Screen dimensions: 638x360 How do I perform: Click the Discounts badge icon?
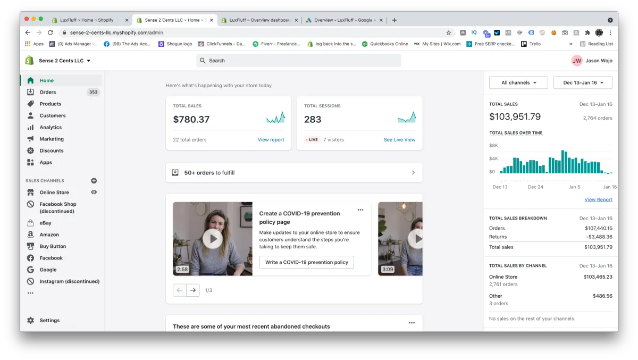(30, 150)
